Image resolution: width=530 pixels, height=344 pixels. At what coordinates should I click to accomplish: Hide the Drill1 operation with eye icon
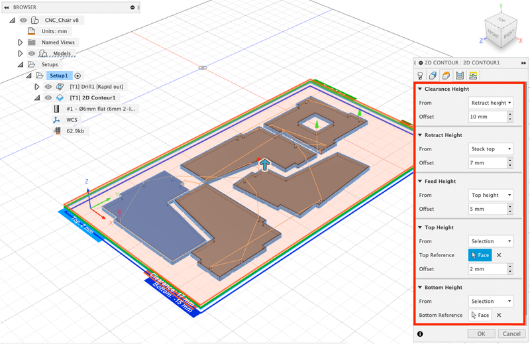coord(48,86)
